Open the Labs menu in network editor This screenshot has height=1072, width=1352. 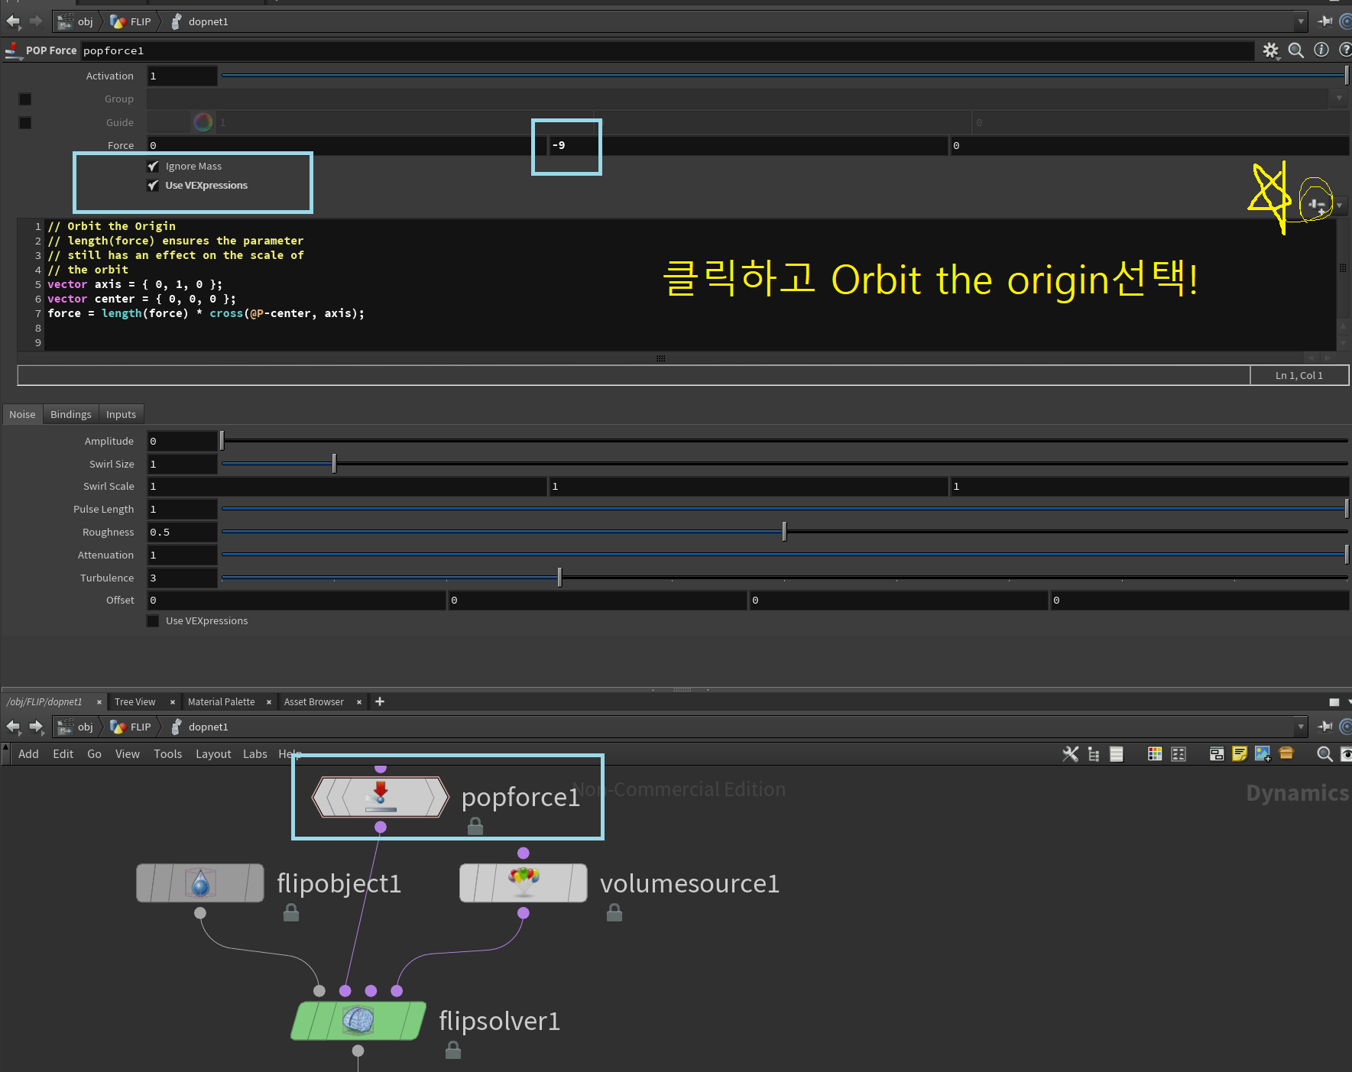[x=255, y=754]
